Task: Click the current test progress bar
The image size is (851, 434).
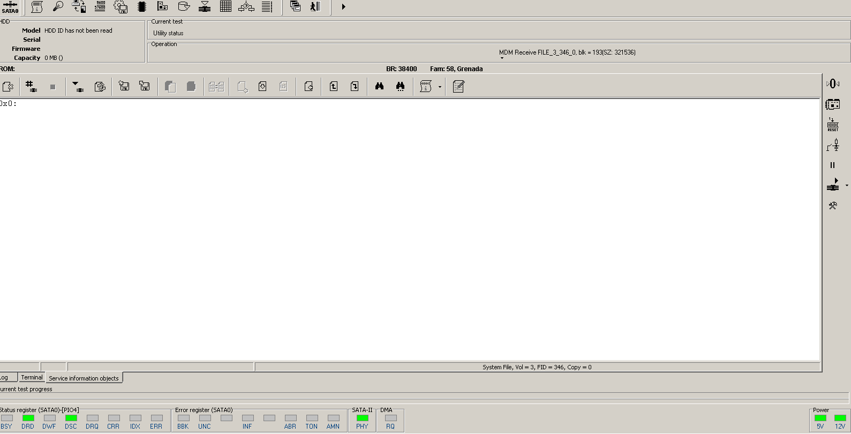Action: [424, 397]
